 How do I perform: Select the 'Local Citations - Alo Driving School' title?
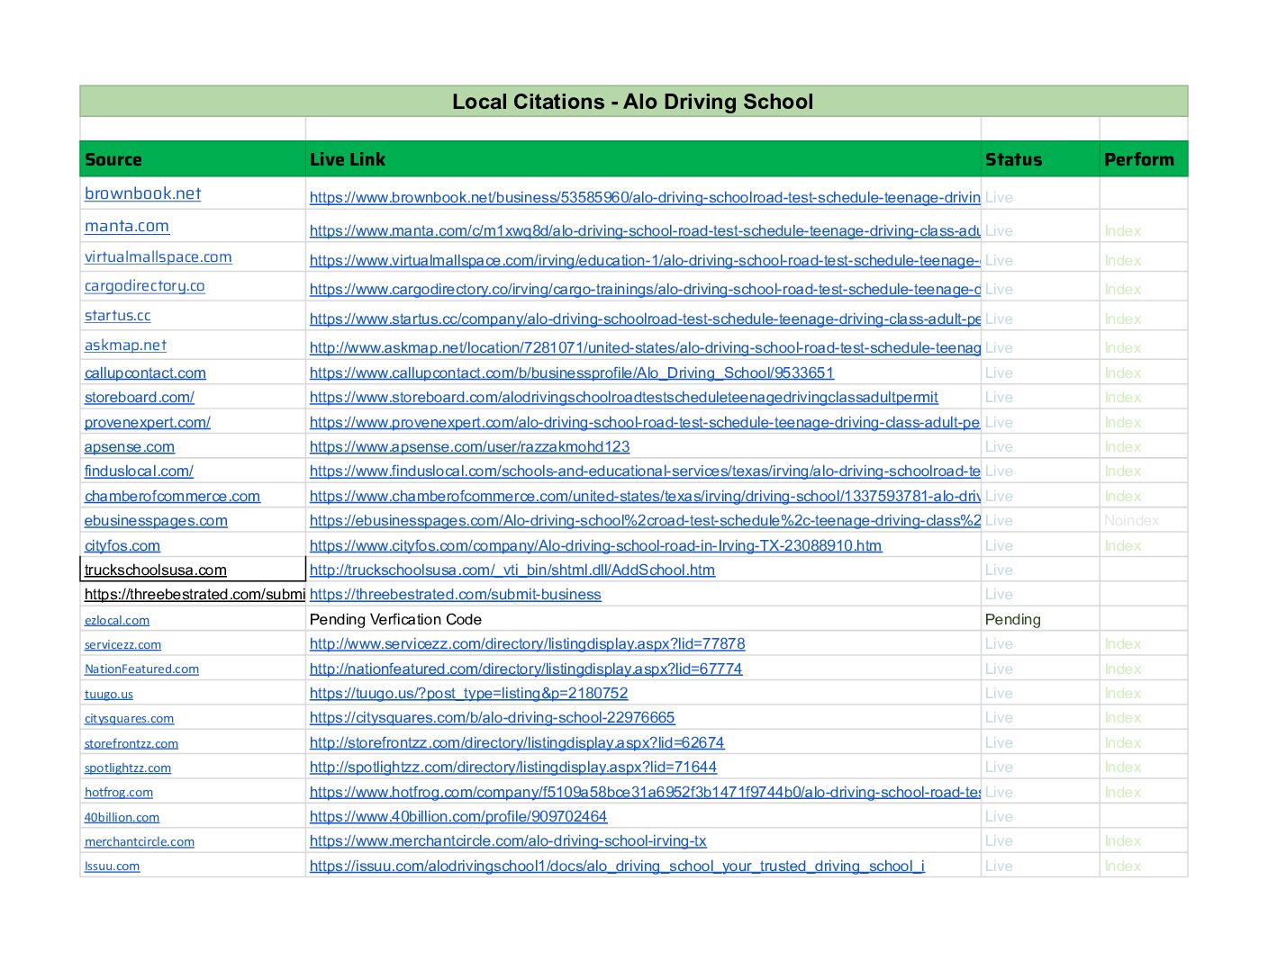coord(633,102)
